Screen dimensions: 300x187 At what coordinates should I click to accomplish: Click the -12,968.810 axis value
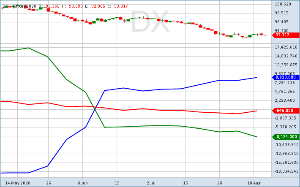click(x=286, y=154)
